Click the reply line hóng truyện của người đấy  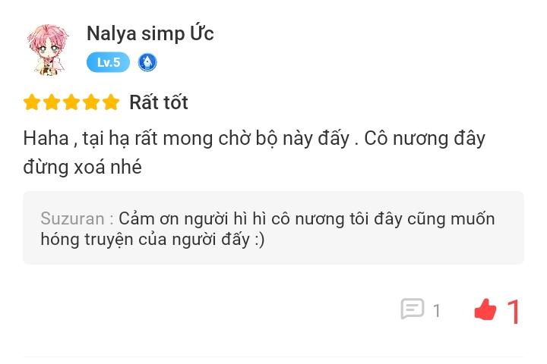(152, 240)
